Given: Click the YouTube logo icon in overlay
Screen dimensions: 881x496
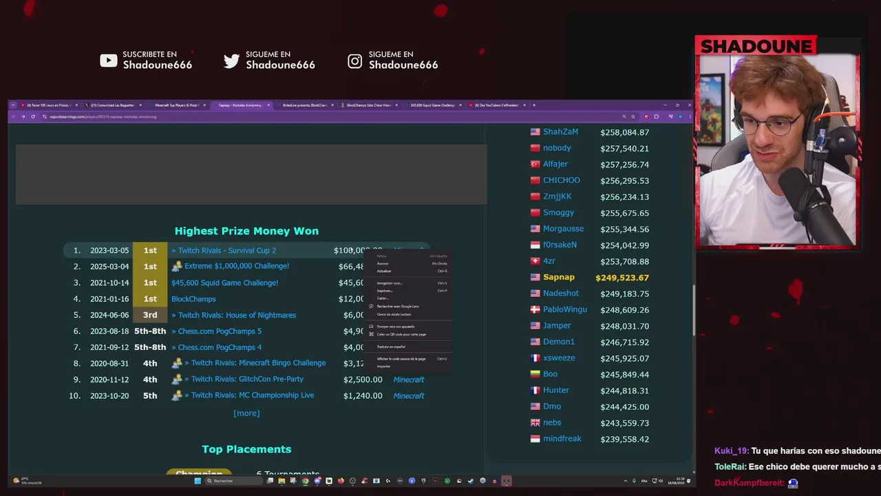Looking at the screenshot, I should pyautogui.click(x=108, y=61).
